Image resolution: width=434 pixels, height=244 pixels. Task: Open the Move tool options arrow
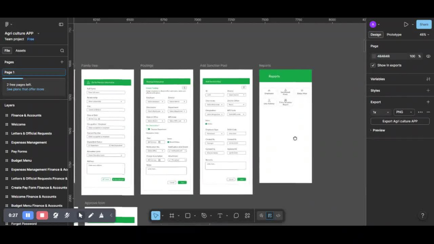(162, 215)
